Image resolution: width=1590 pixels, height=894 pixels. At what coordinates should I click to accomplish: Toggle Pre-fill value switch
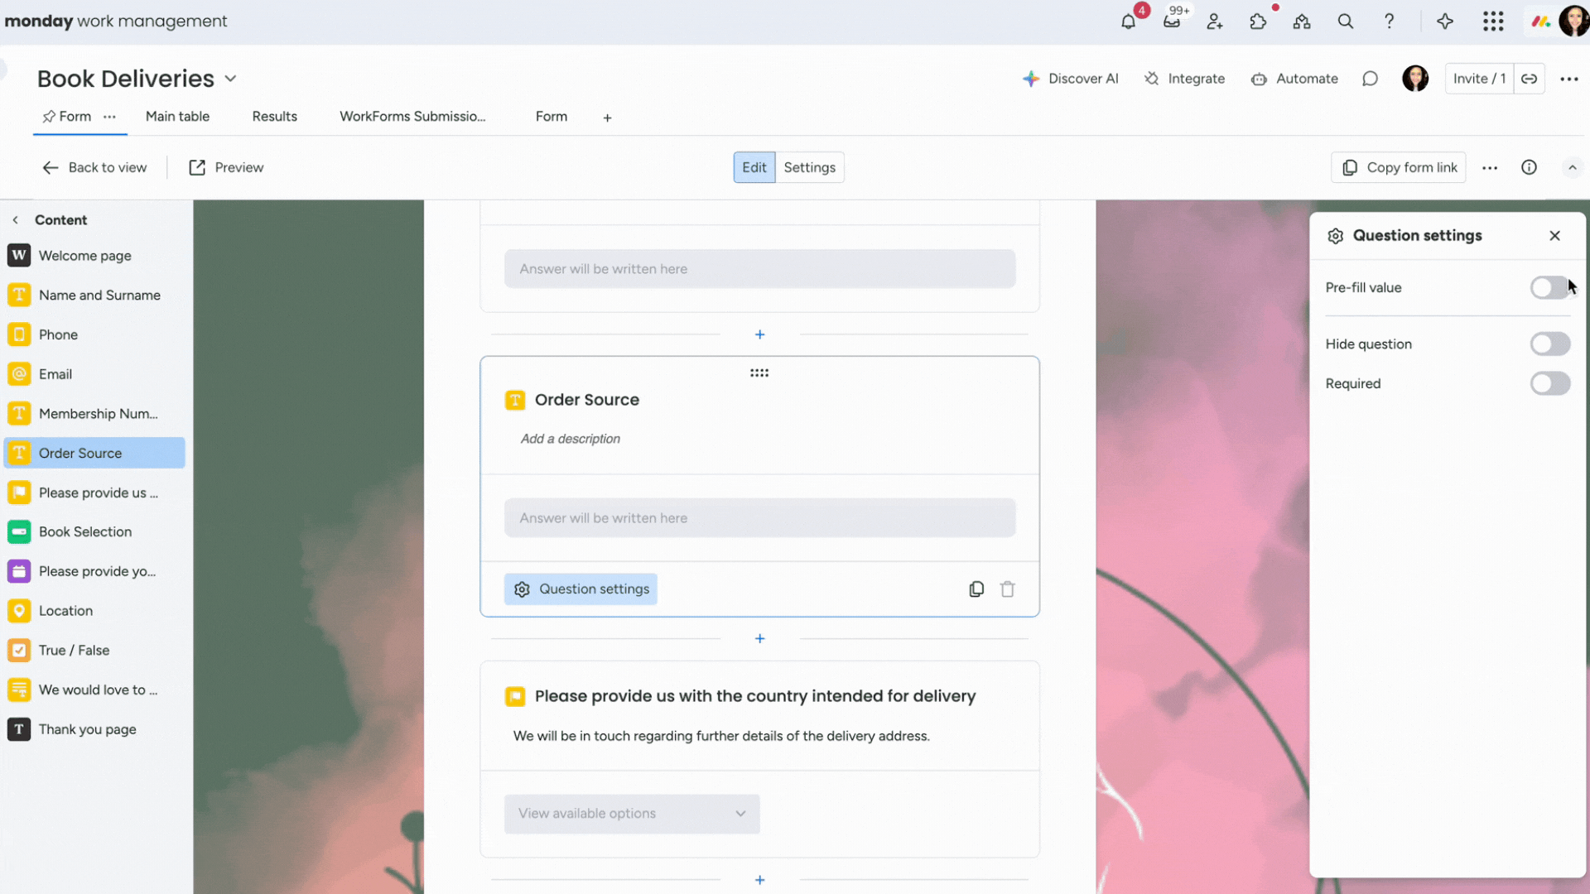pos(1549,288)
